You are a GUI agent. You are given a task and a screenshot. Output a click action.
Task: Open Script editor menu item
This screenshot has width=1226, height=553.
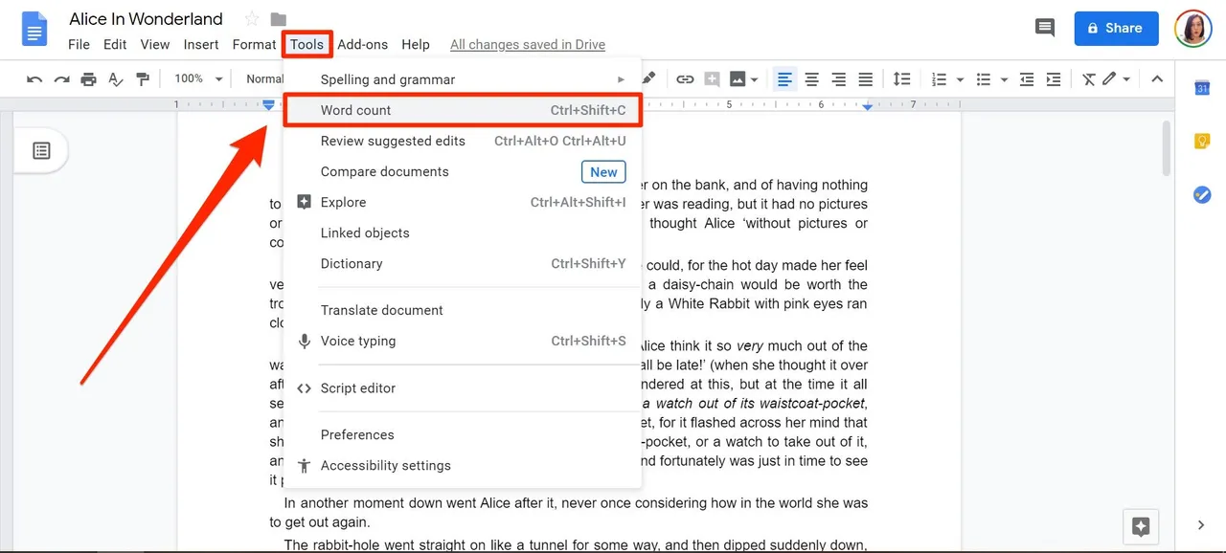pos(462,387)
